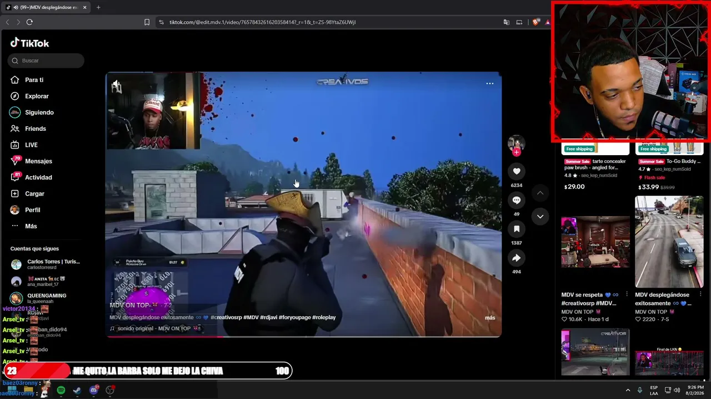Open the Brave Rewards triangle icon
This screenshot has height=399, width=711.
point(548,22)
